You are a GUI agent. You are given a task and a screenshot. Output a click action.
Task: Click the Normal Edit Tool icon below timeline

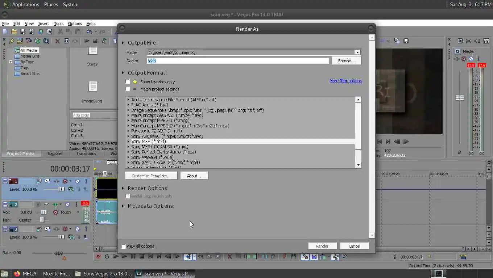pyautogui.click(x=188, y=257)
